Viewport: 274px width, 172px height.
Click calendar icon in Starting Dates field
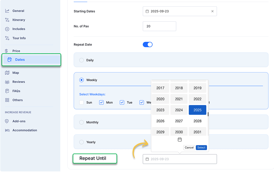pos(147,11)
